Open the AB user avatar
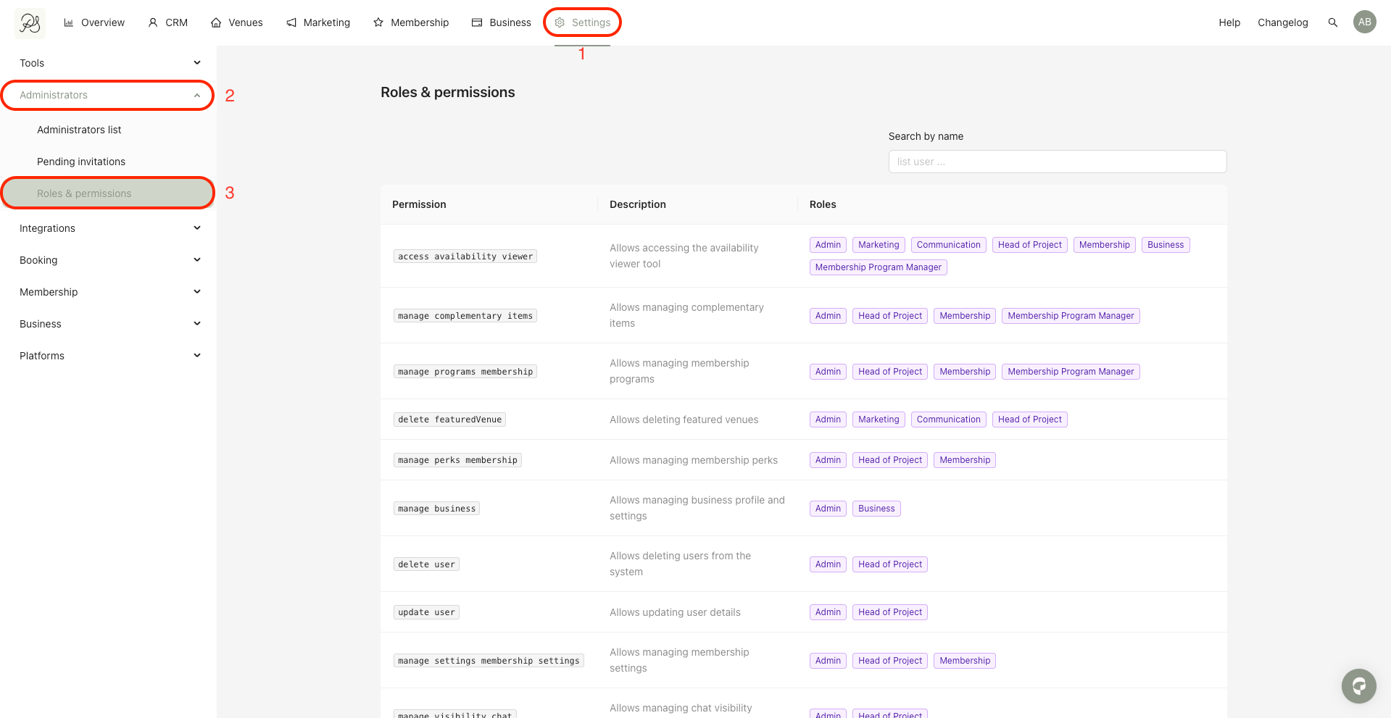The height and width of the screenshot is (718, 1391). [1365, 22]
